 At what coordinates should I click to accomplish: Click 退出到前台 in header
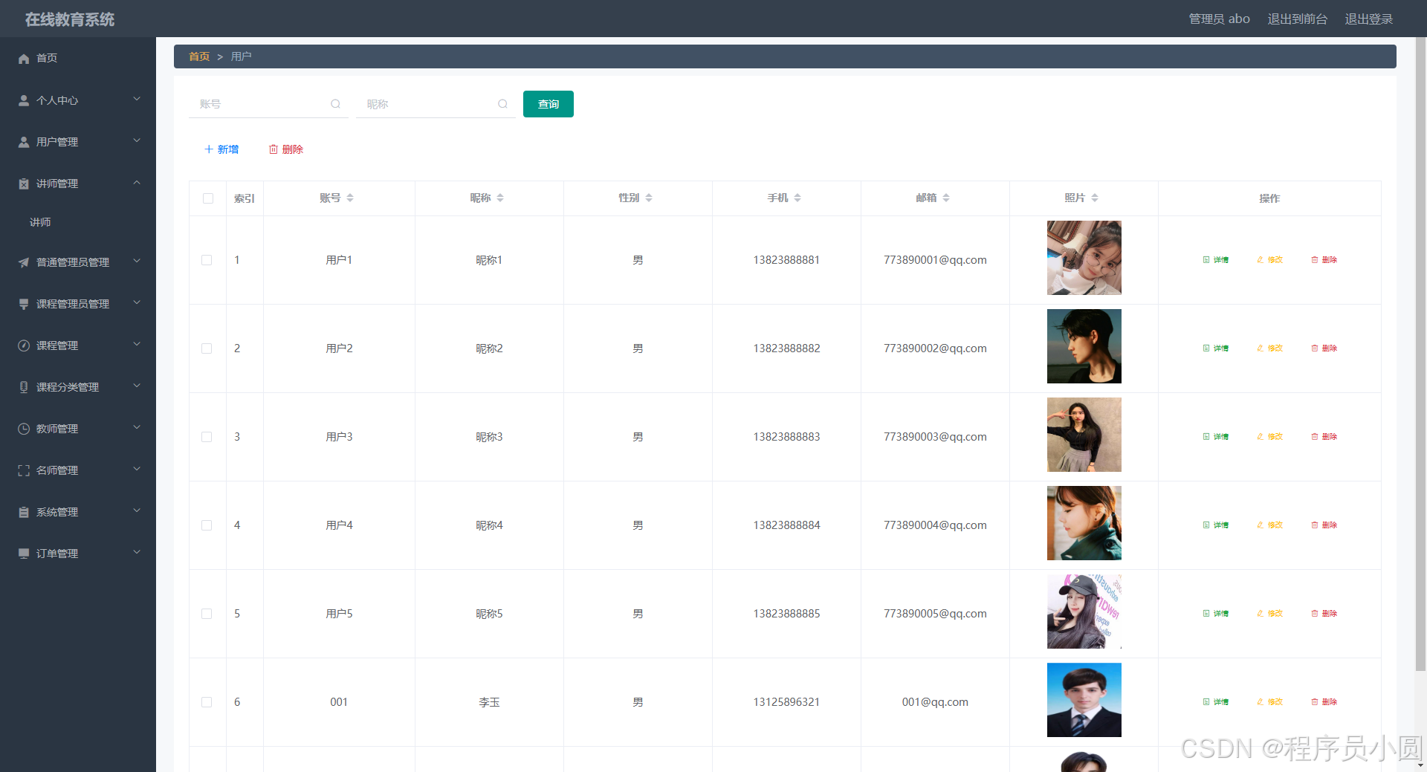tap(1297, 19)
